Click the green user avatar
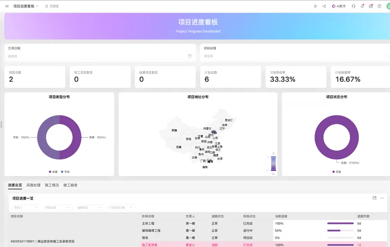The height and width of the screenshot is (247, 390). click(x=388, y=6)
